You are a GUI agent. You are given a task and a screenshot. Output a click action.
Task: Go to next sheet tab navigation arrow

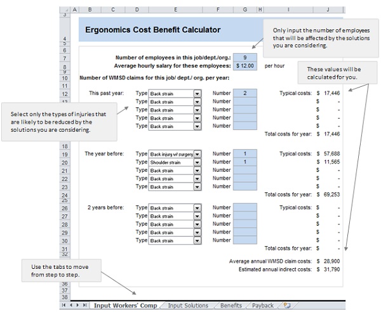[77, 305]
